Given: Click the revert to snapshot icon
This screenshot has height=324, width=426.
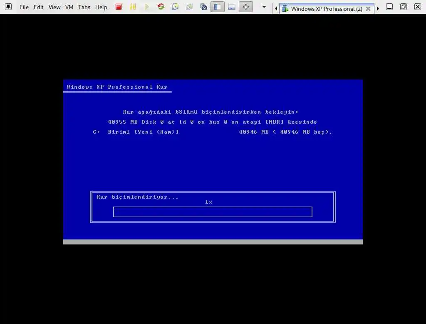Looking at the screenshot, I should (189, 7).
